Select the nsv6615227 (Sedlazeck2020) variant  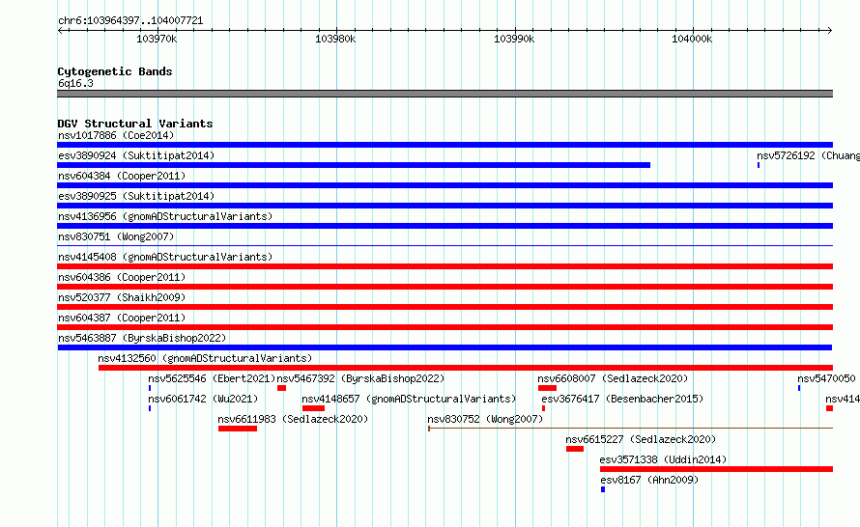coord(575,449)
